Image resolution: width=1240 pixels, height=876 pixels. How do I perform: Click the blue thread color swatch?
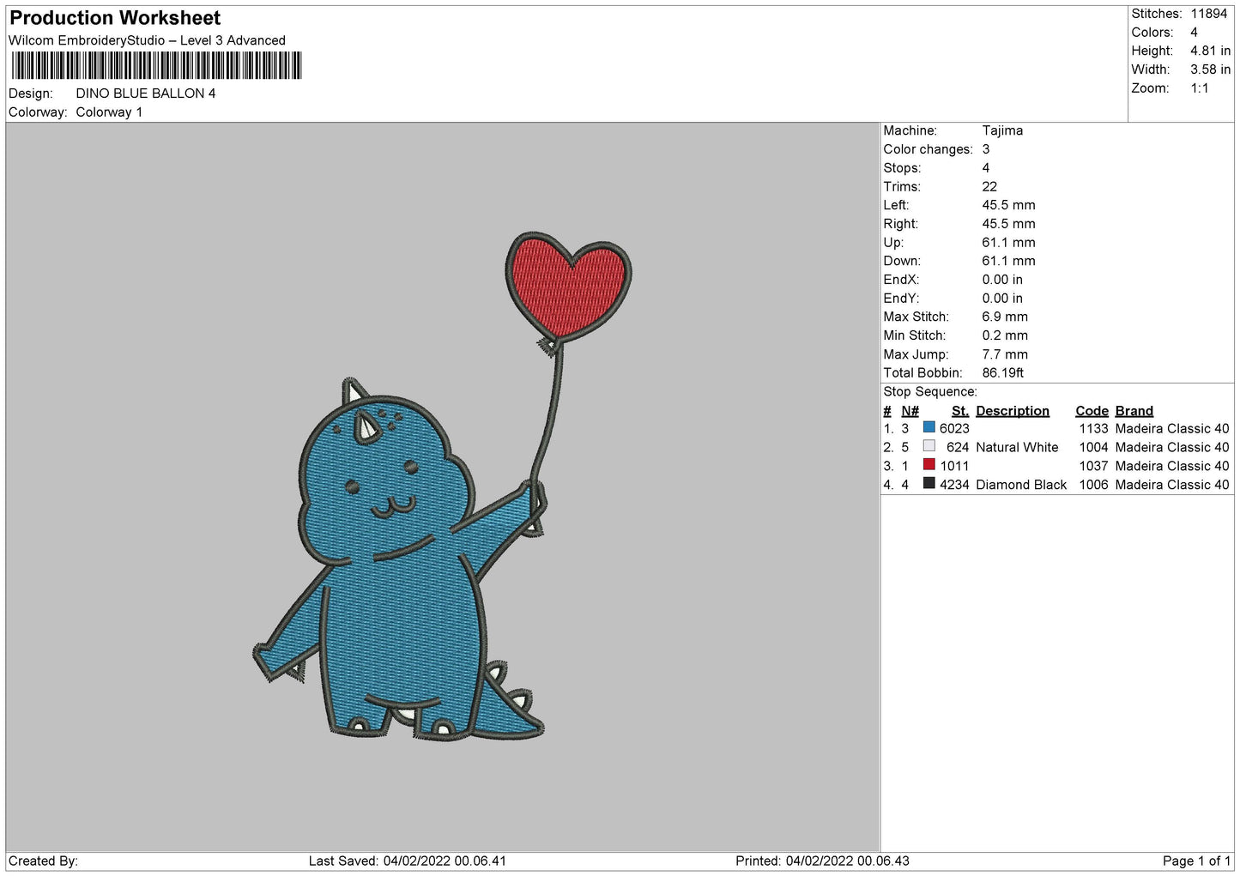[928, 427]
